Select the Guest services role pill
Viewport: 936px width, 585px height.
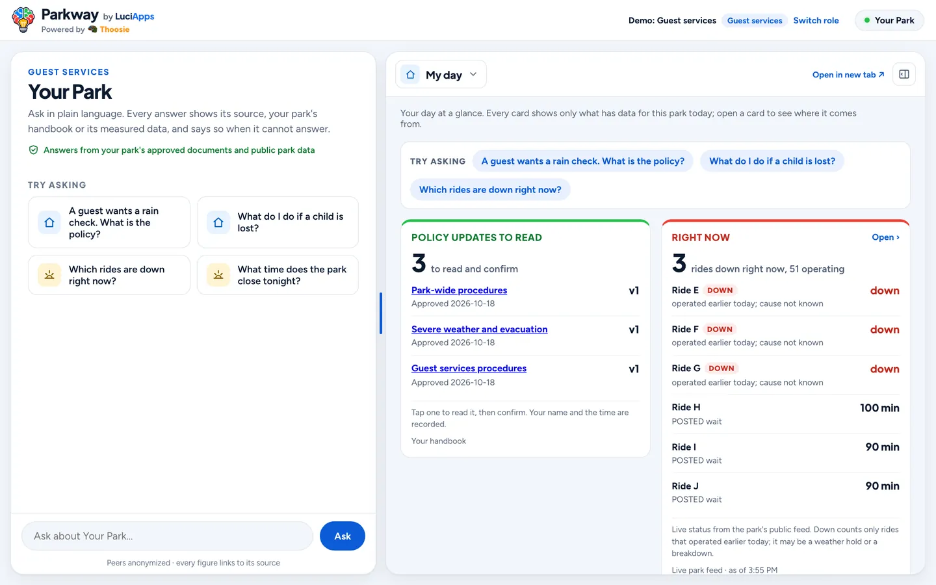click(755, 20)
